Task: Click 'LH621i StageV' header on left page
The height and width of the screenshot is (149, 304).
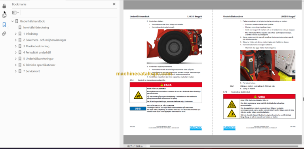Action: 194,17
